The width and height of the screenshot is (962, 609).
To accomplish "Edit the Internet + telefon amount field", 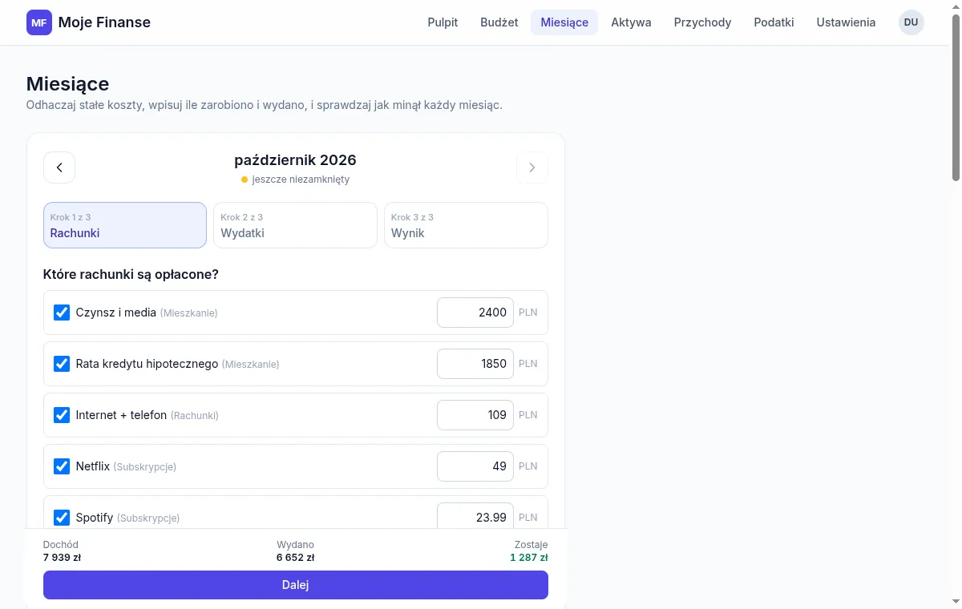I will [x=475, y=415].
